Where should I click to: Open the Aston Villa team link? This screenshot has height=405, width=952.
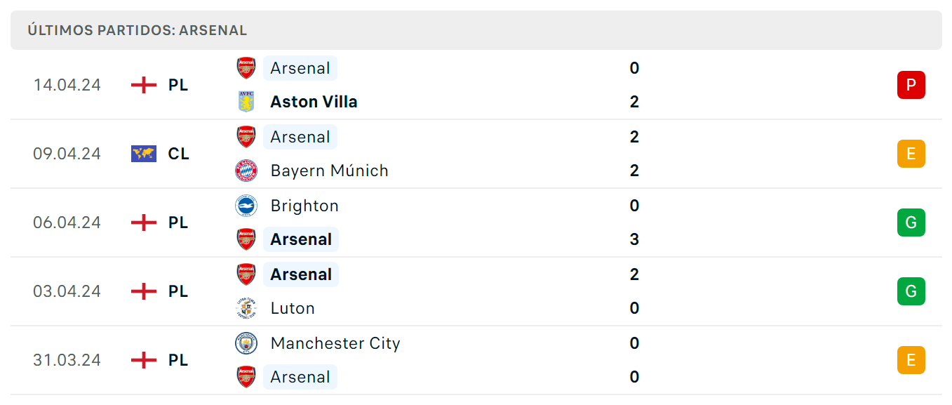pyautogui.click(x=314, y=102)
